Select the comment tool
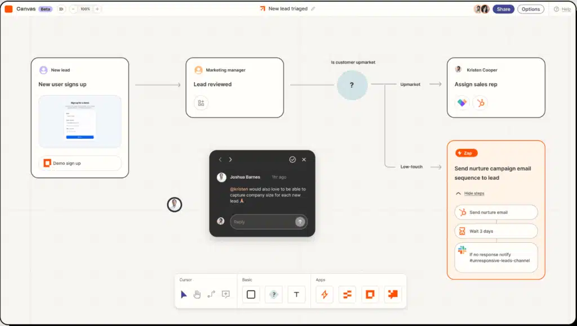Viewport: 577px width, 326px height. coord(225,294)
